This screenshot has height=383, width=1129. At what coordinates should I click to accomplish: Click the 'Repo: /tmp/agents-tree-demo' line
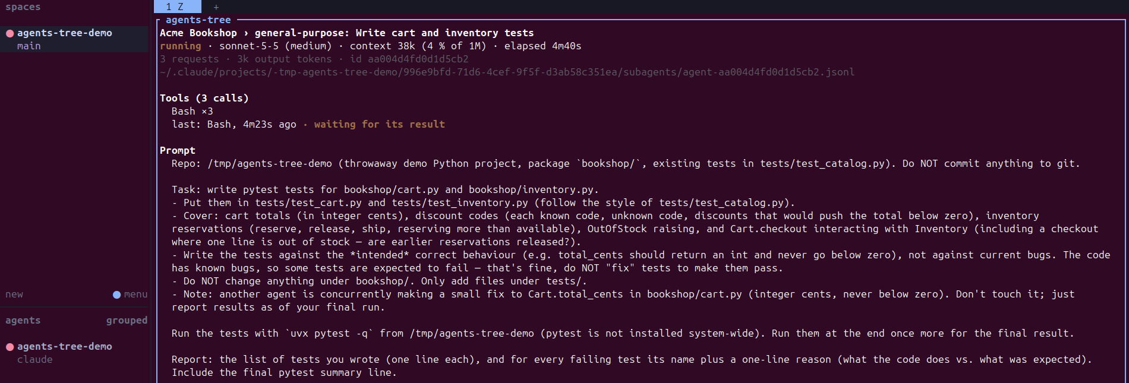point(626,164)
